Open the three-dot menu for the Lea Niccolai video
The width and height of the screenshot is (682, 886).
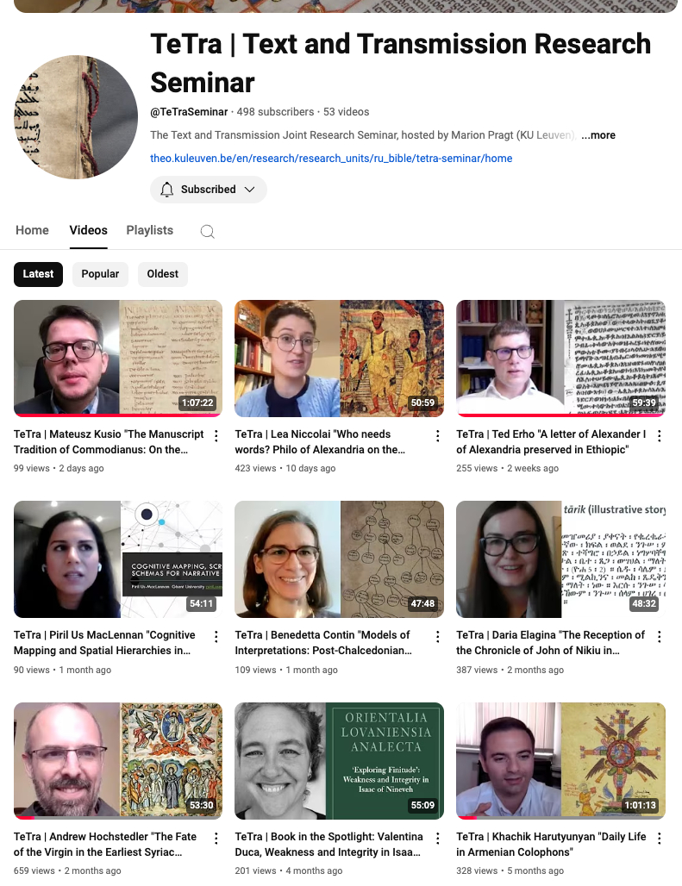438,435
